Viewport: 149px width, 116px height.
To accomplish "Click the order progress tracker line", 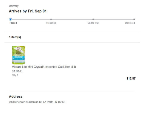I will coord(72,19).
